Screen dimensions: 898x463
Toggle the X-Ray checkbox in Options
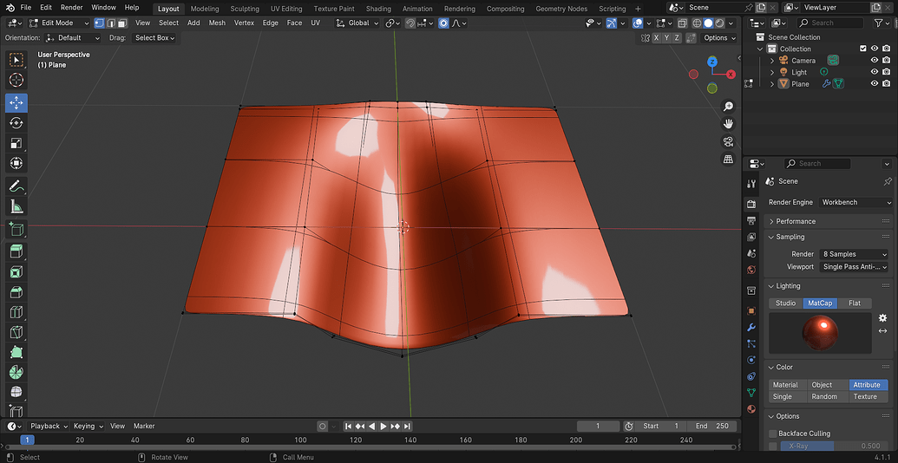click(773, 446)
